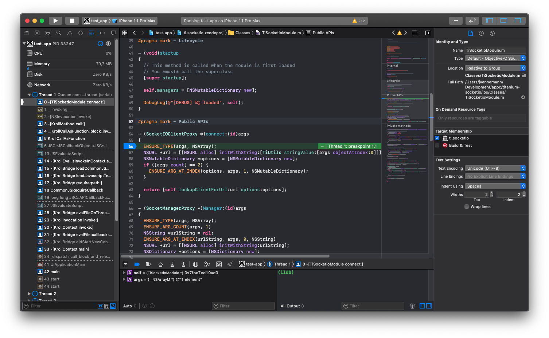Click the test-app breadcrumb
This screenshot has width=549, height=338.
(160, 33)
